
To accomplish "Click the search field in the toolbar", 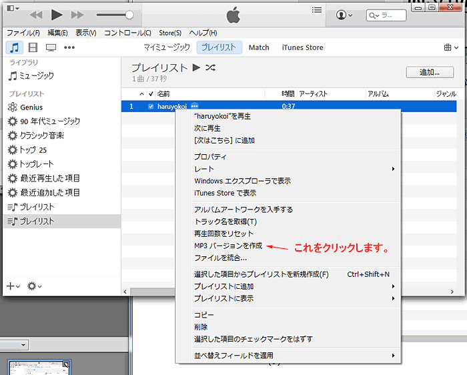I will coord(386,15).
